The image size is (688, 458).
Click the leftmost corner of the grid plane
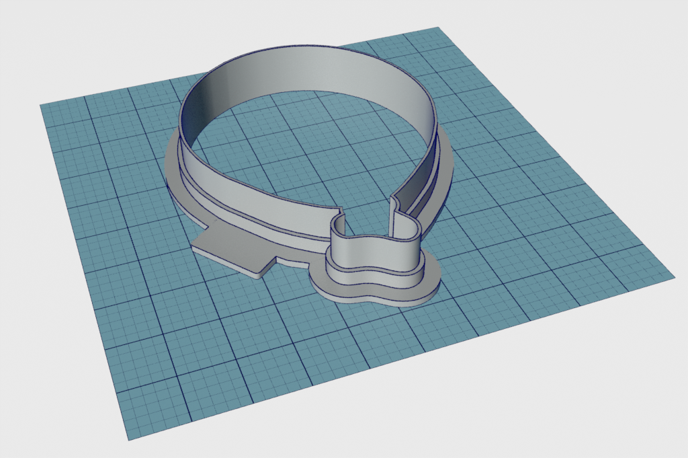point(42,105)
